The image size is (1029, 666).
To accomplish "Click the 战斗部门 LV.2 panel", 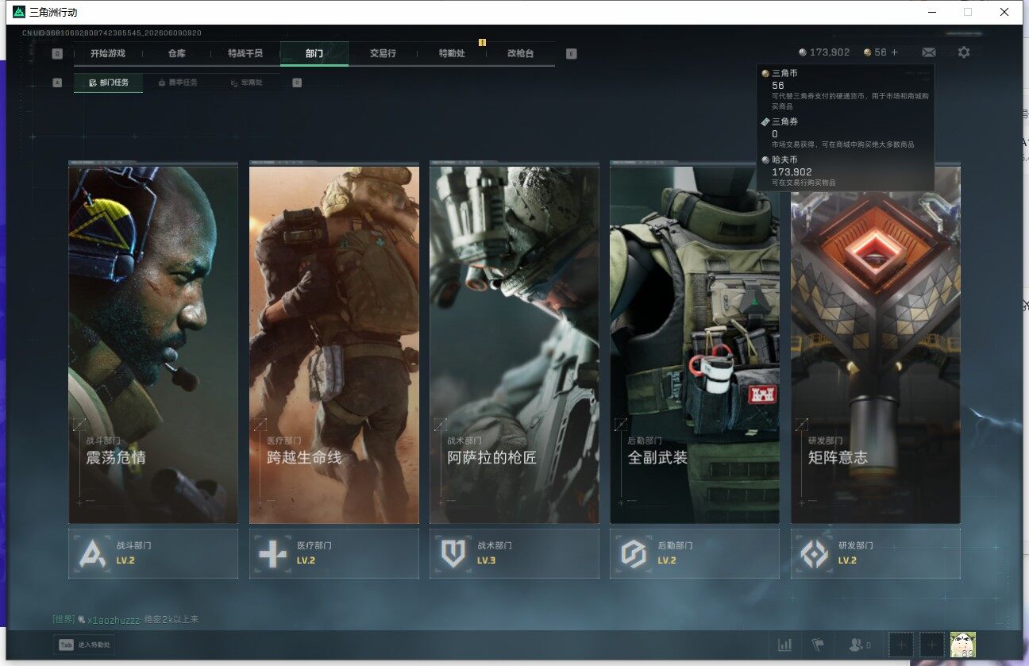I will coord(153,553).
